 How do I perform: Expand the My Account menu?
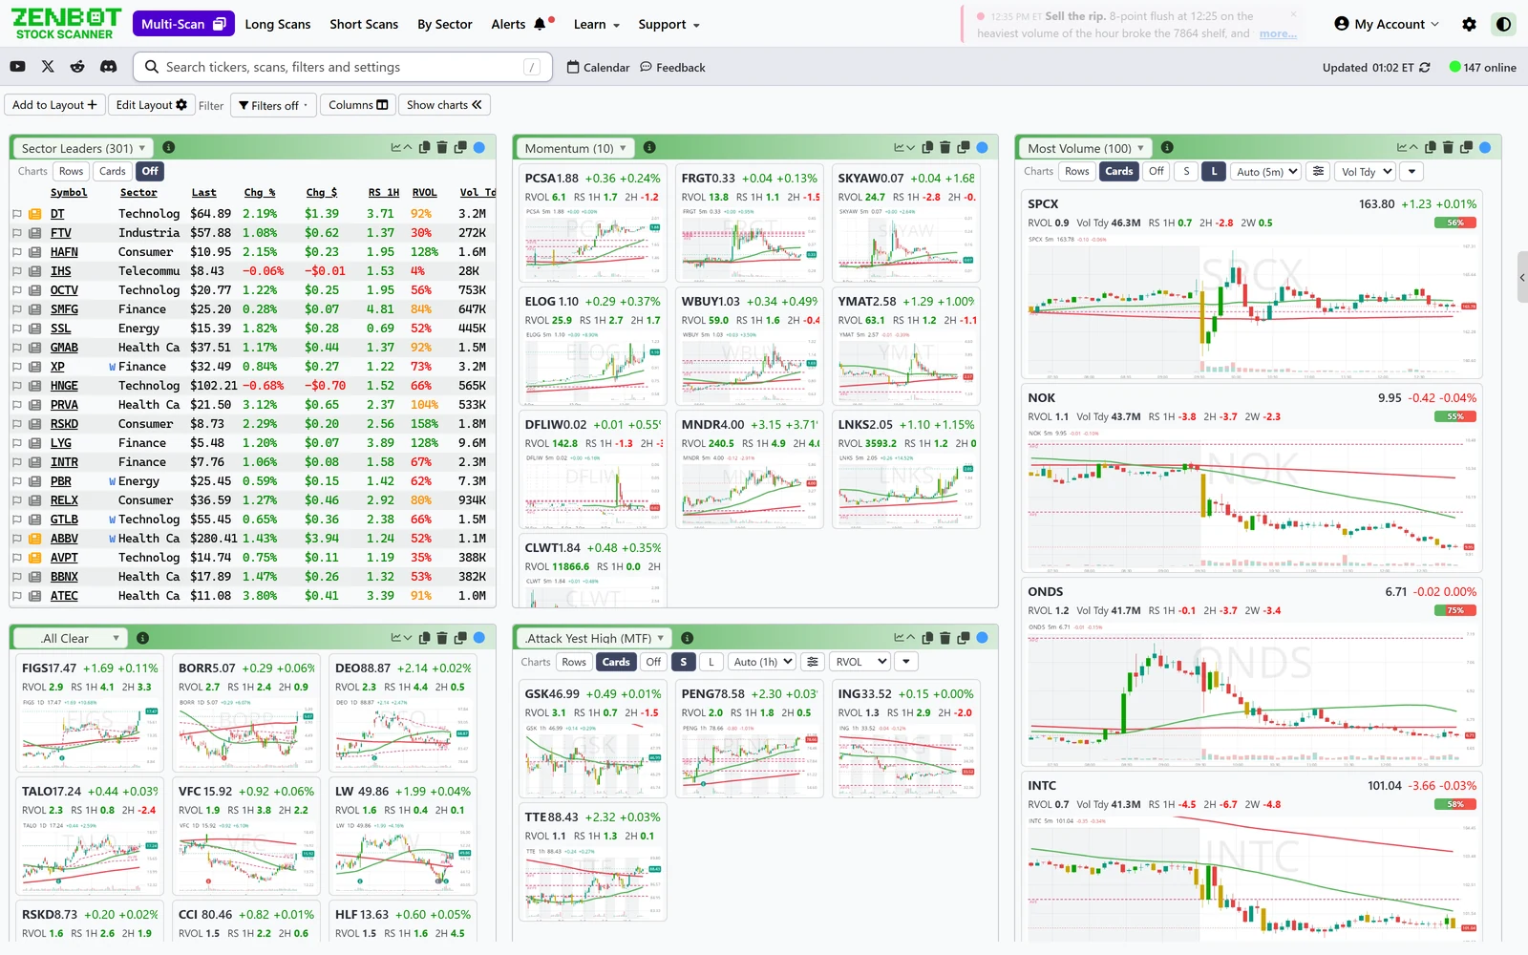(1387, 24)
